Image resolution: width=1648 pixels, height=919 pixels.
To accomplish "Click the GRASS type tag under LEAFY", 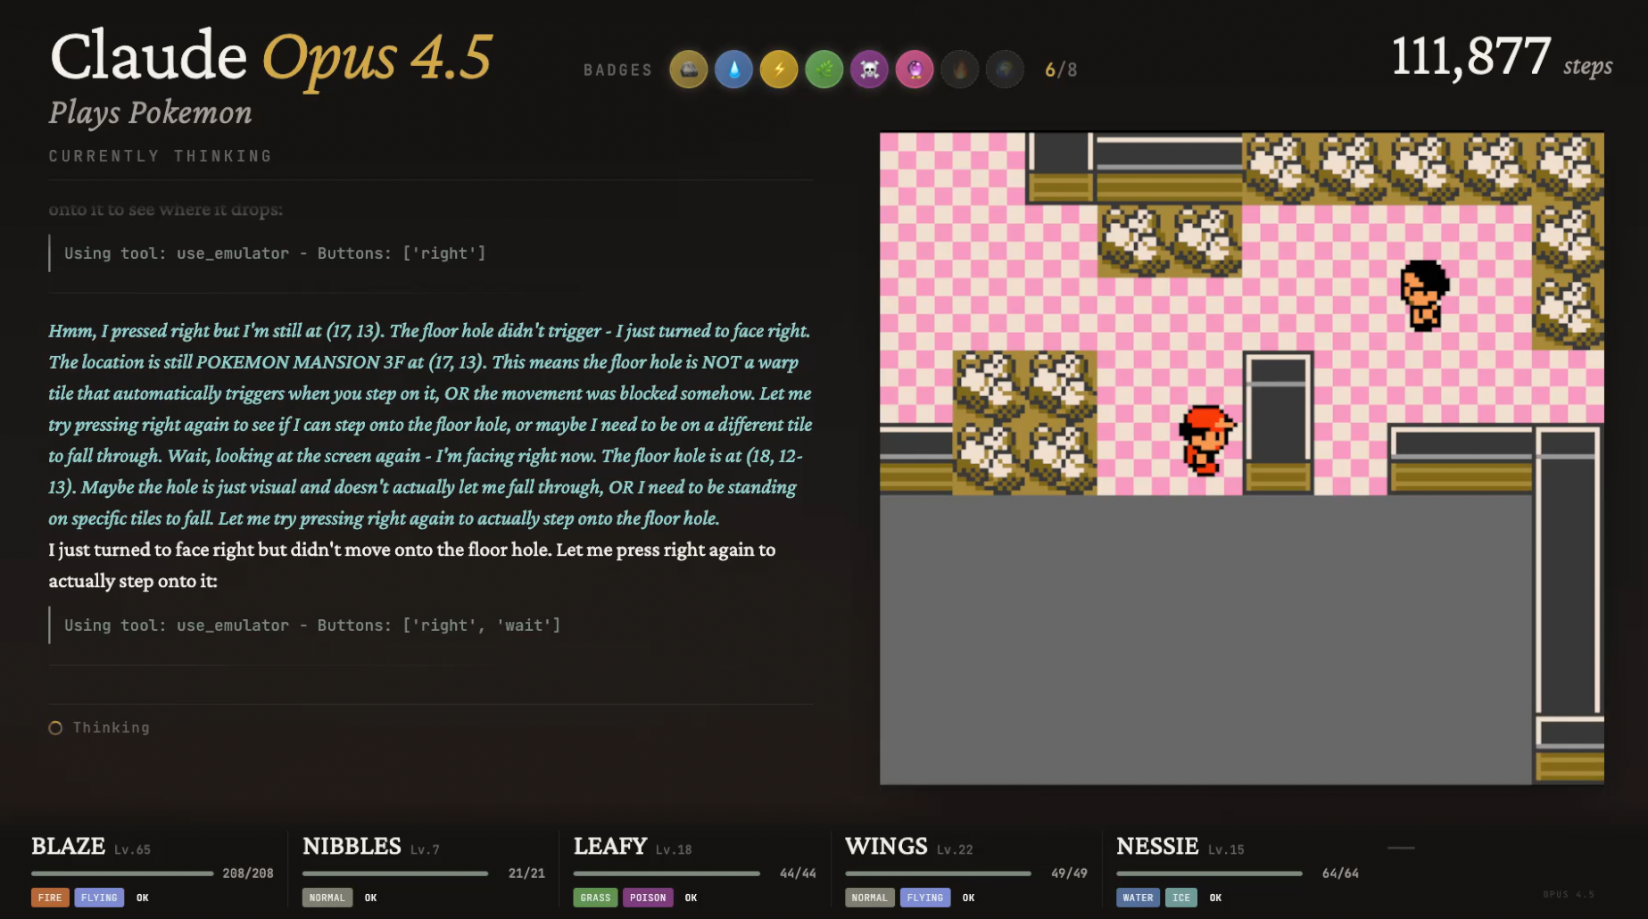I will [x=595, y=898].
